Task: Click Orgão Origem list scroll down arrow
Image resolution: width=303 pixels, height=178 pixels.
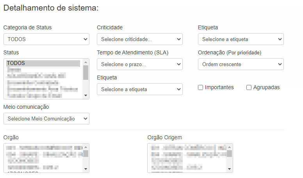Action: [229, 169]
